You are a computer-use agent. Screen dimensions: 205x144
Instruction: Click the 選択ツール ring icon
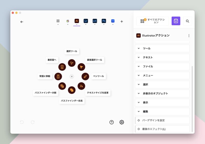click(x=72, y=63)
